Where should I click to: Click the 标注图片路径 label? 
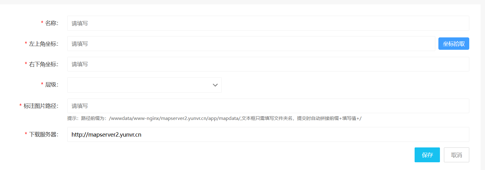[41, 106]
